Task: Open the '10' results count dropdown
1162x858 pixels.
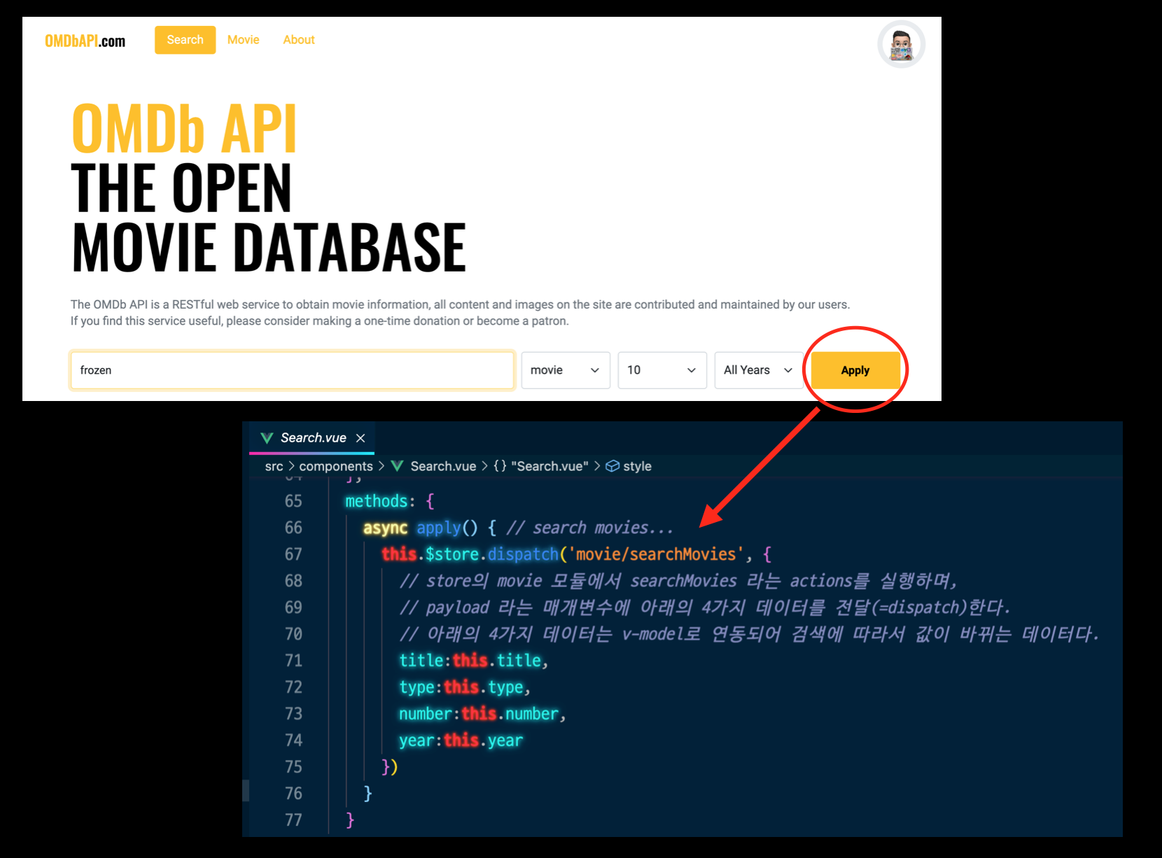Action: (662, 370)
